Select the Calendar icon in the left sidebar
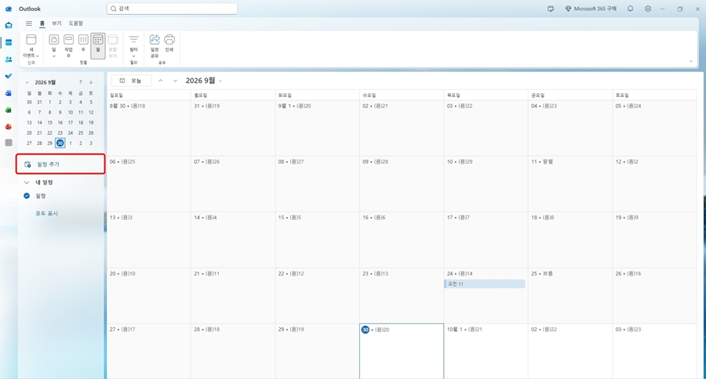Viewport: 706px width, 379px height. click(x=9, y=42)
